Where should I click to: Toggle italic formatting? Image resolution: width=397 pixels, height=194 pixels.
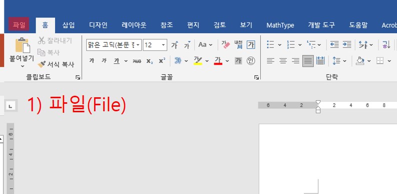tap(104, 61)
